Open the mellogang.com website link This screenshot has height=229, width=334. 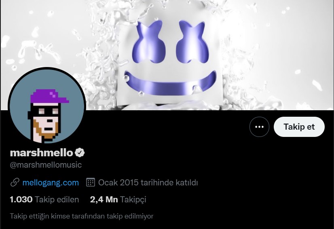tap(51, 183)
